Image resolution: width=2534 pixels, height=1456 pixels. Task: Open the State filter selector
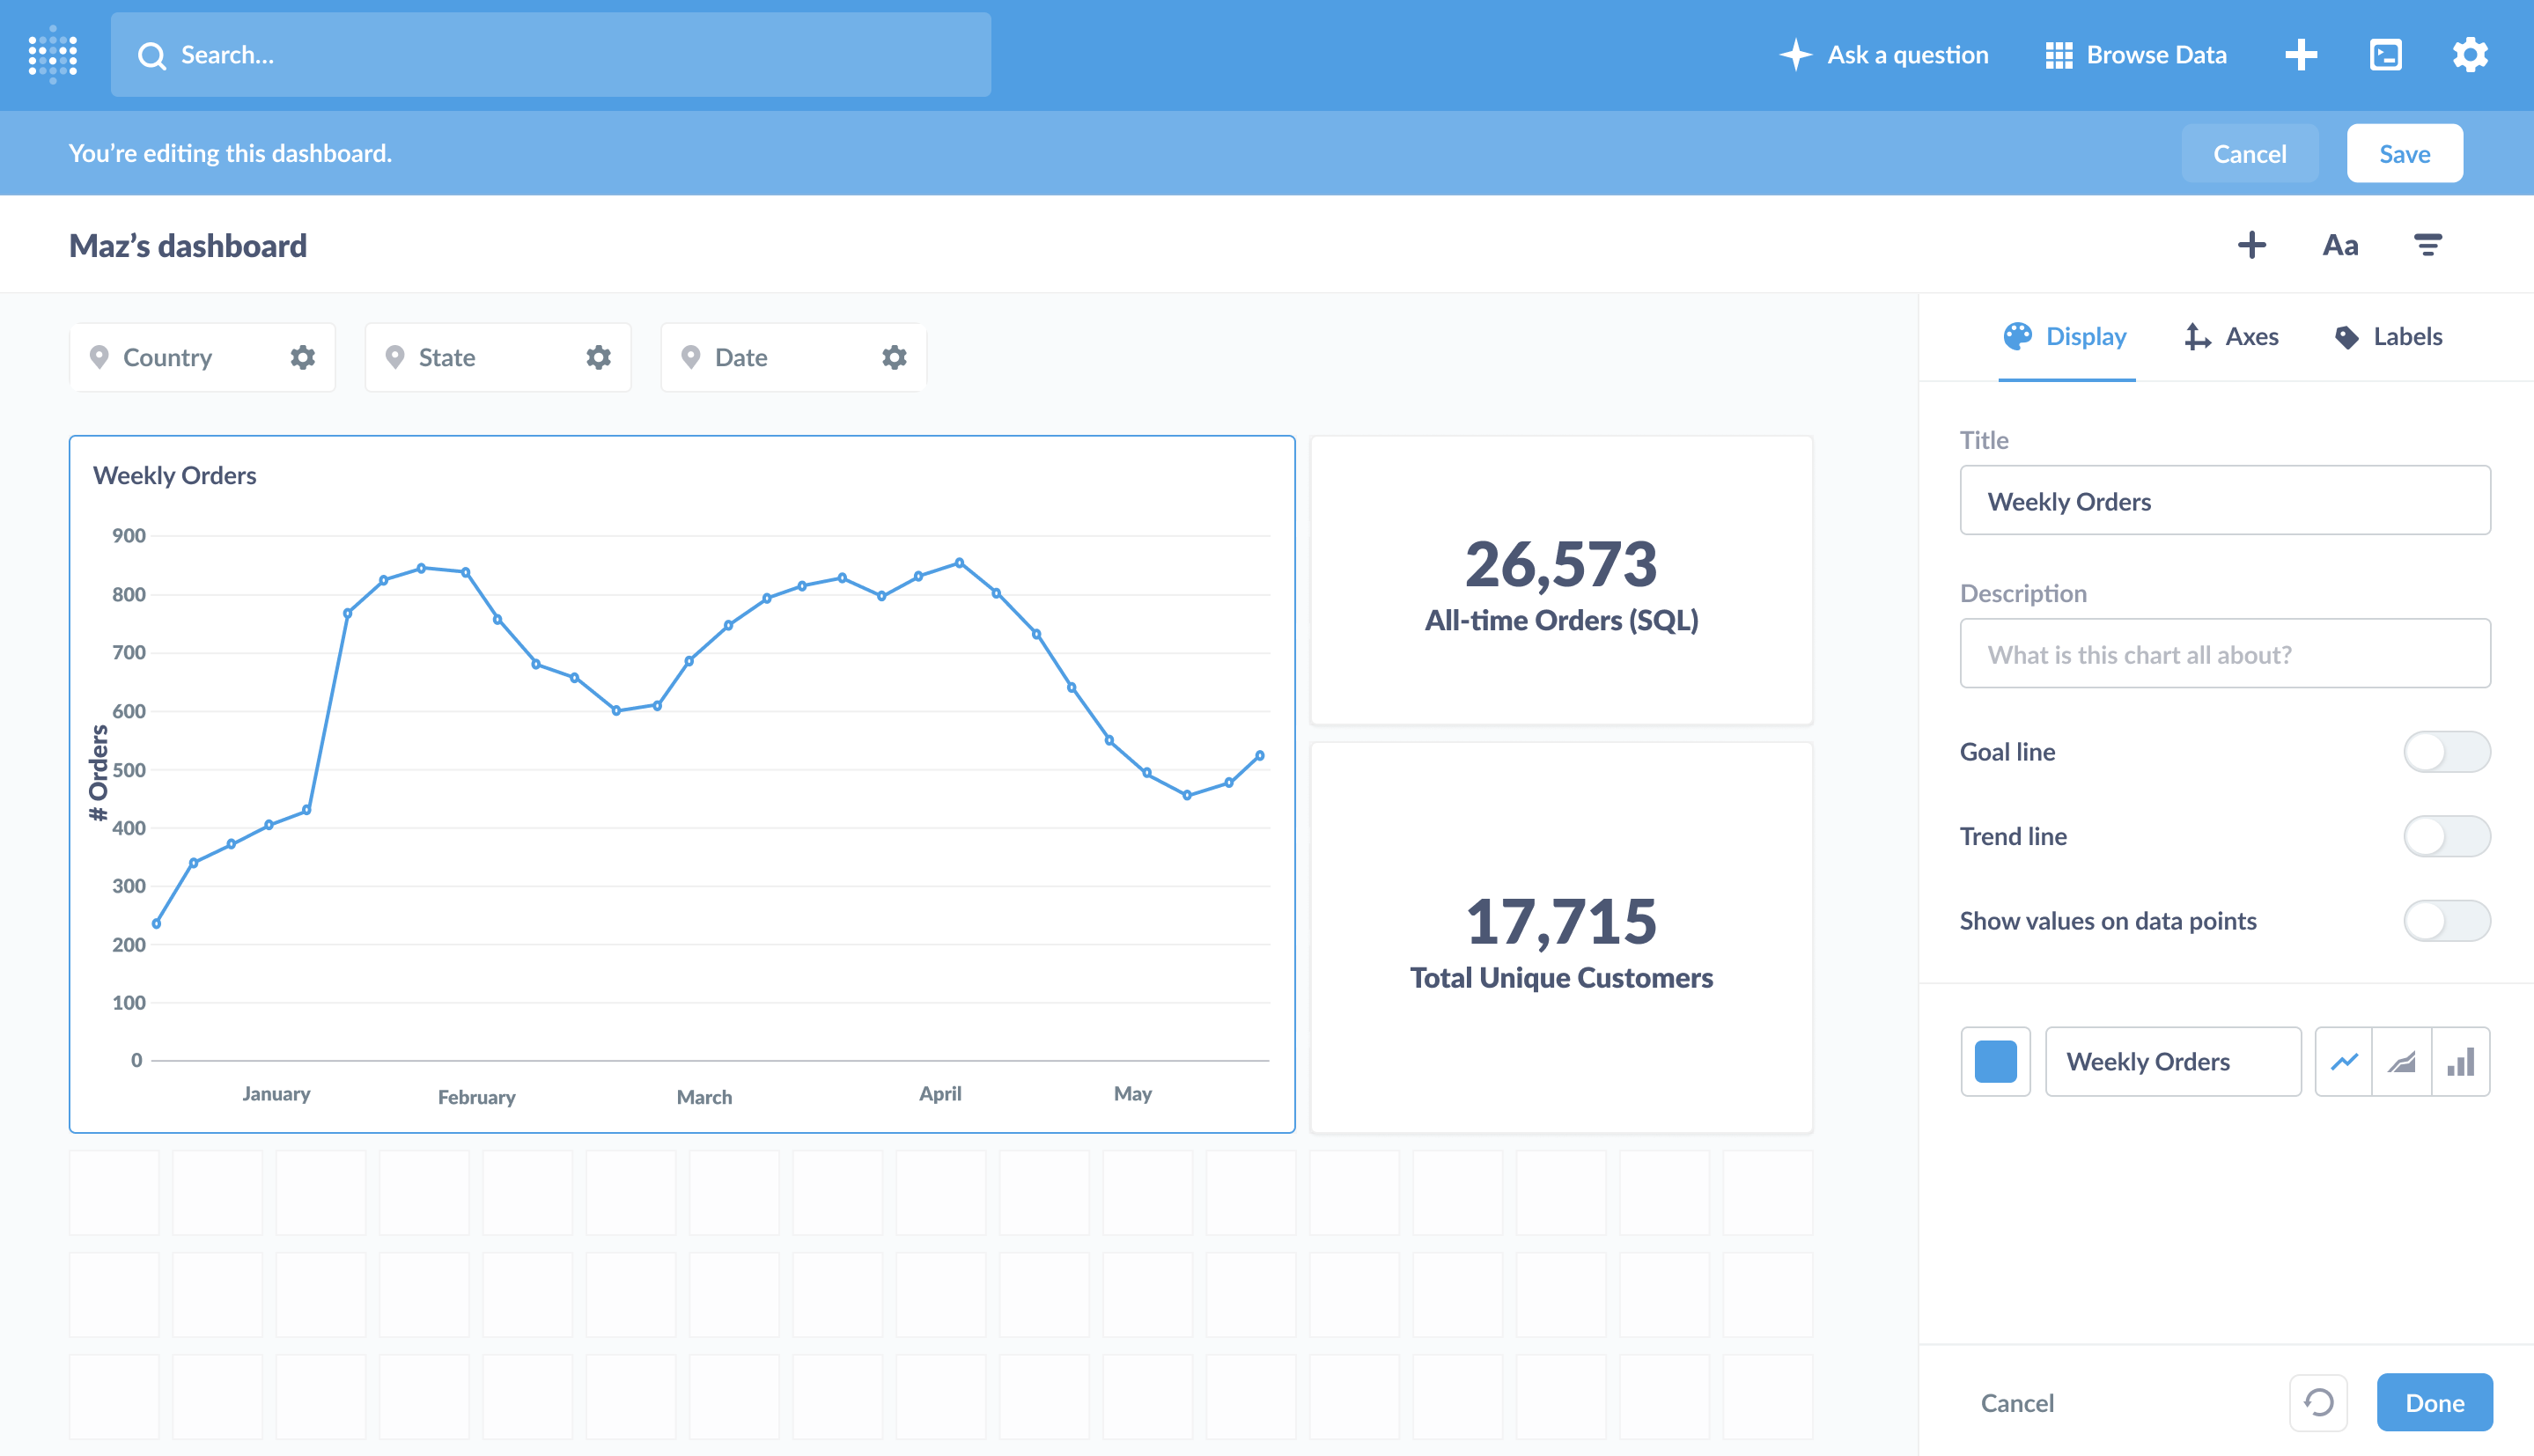(x=446, y=357)
